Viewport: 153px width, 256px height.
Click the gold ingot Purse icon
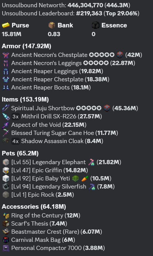(x=6, y=26)
